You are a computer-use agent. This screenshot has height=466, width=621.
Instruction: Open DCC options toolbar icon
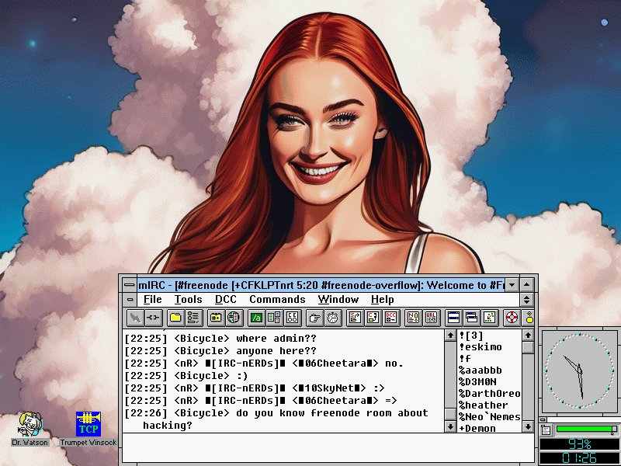tap(392, 317)
